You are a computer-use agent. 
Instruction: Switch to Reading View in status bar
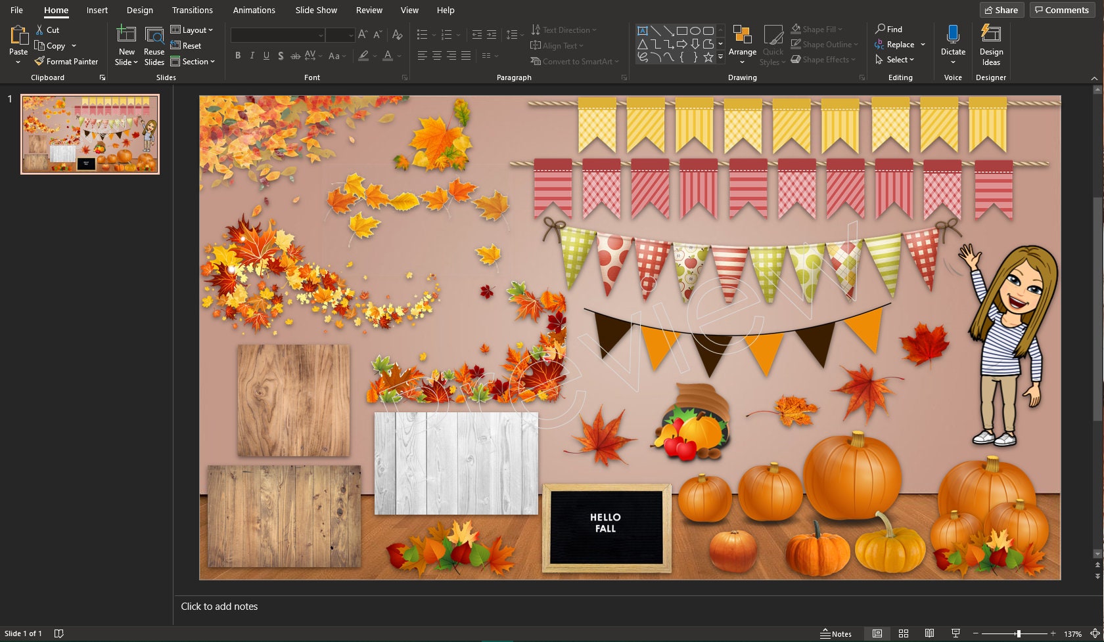(x=929, y=633)
